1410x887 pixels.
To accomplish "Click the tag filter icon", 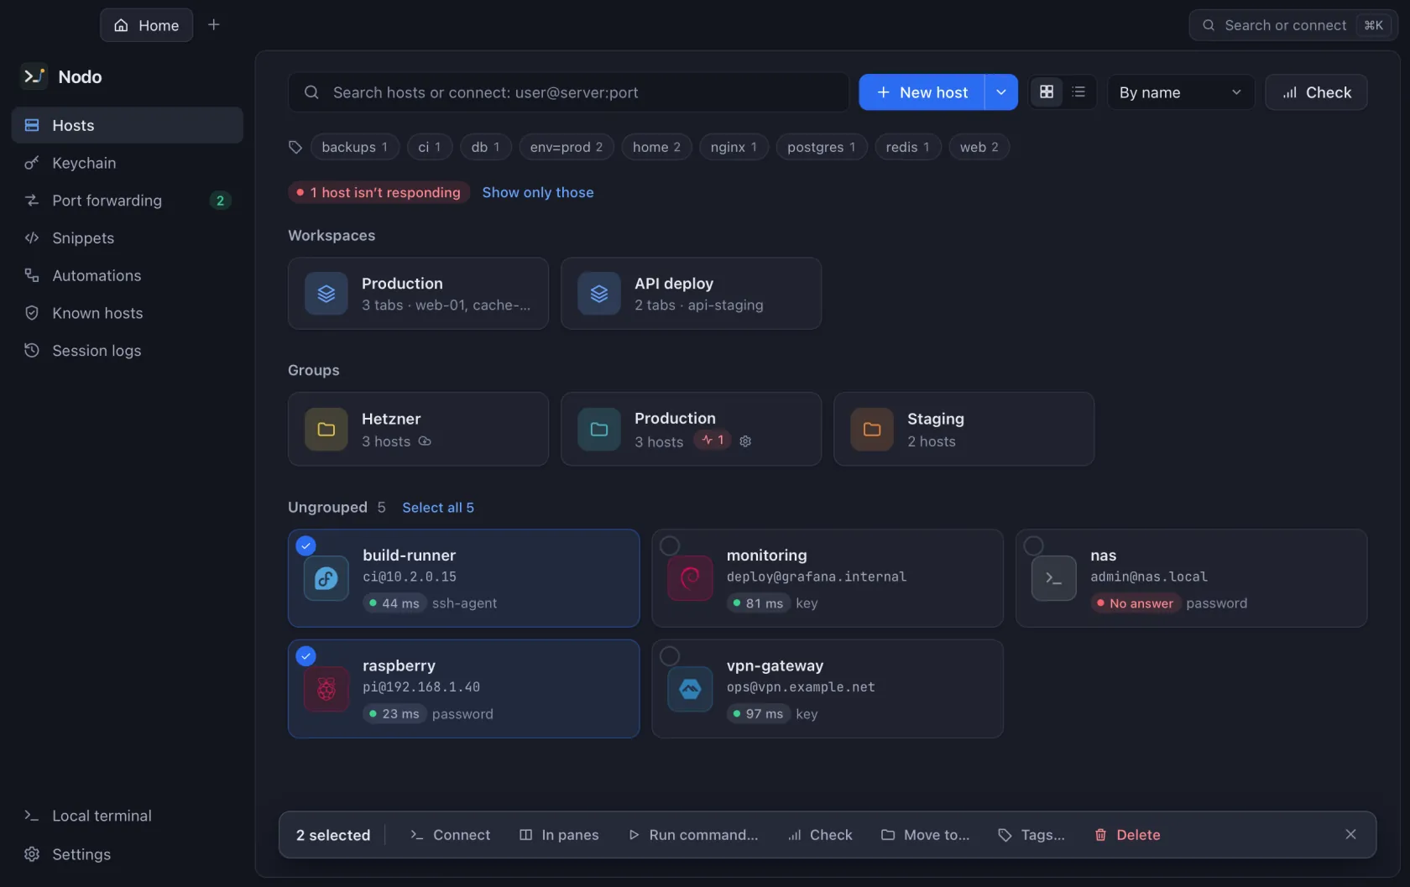I will (x=295, y=147).
